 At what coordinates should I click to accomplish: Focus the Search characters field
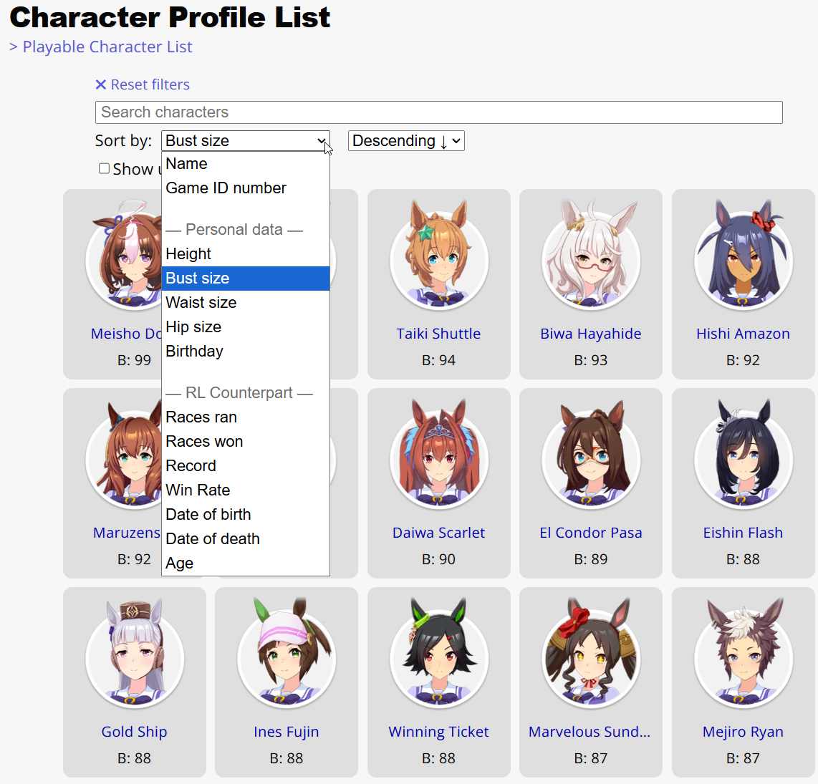pyautogui.click(x=439, y=112)
